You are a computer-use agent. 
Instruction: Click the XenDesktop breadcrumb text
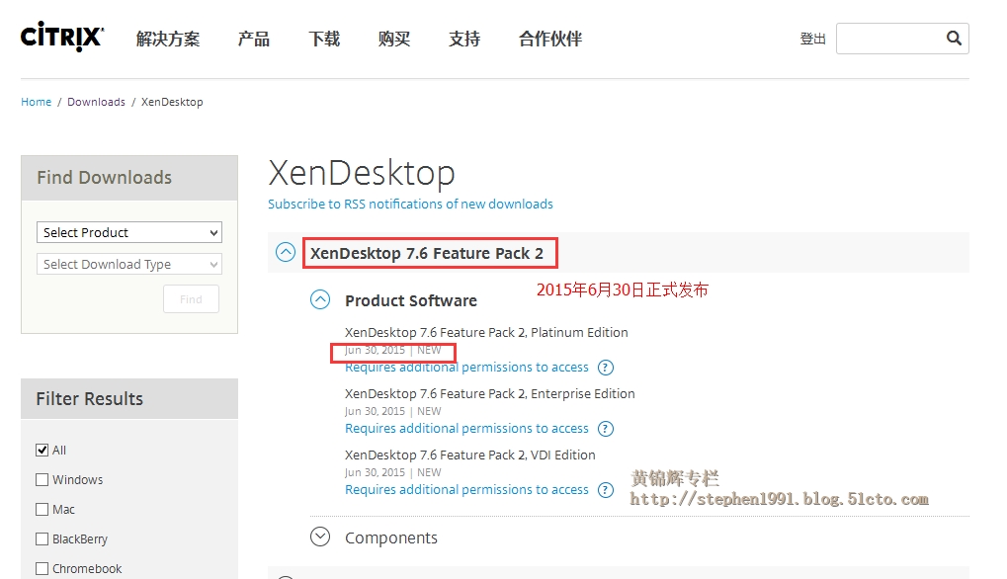pos(172,102)
